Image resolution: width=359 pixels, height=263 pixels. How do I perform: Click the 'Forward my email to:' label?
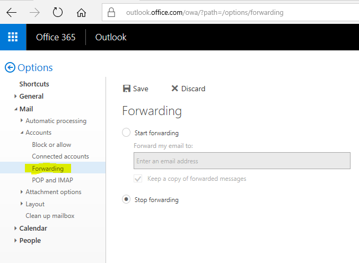point(163,146)
